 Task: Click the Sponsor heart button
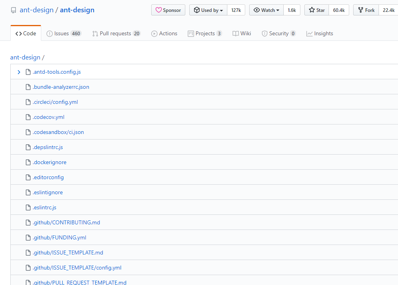point(168,10)
